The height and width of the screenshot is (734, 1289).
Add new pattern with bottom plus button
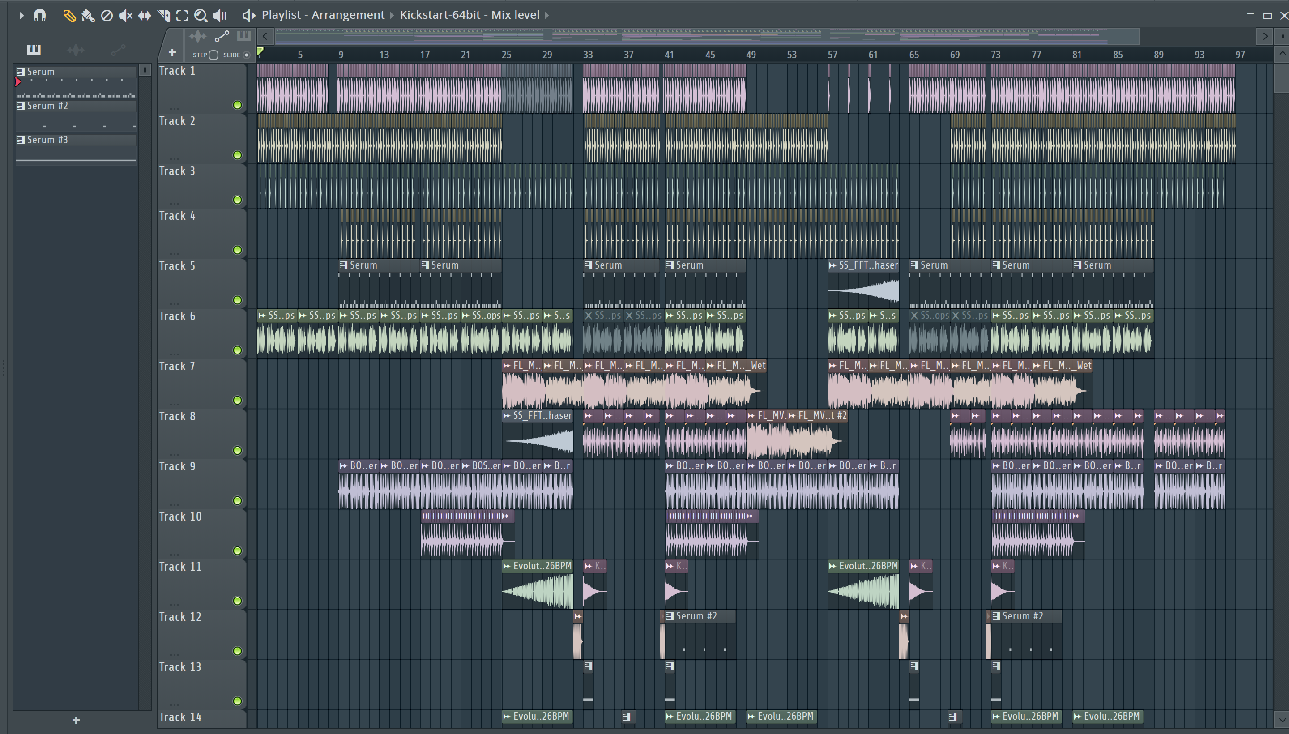pos(76,720)
